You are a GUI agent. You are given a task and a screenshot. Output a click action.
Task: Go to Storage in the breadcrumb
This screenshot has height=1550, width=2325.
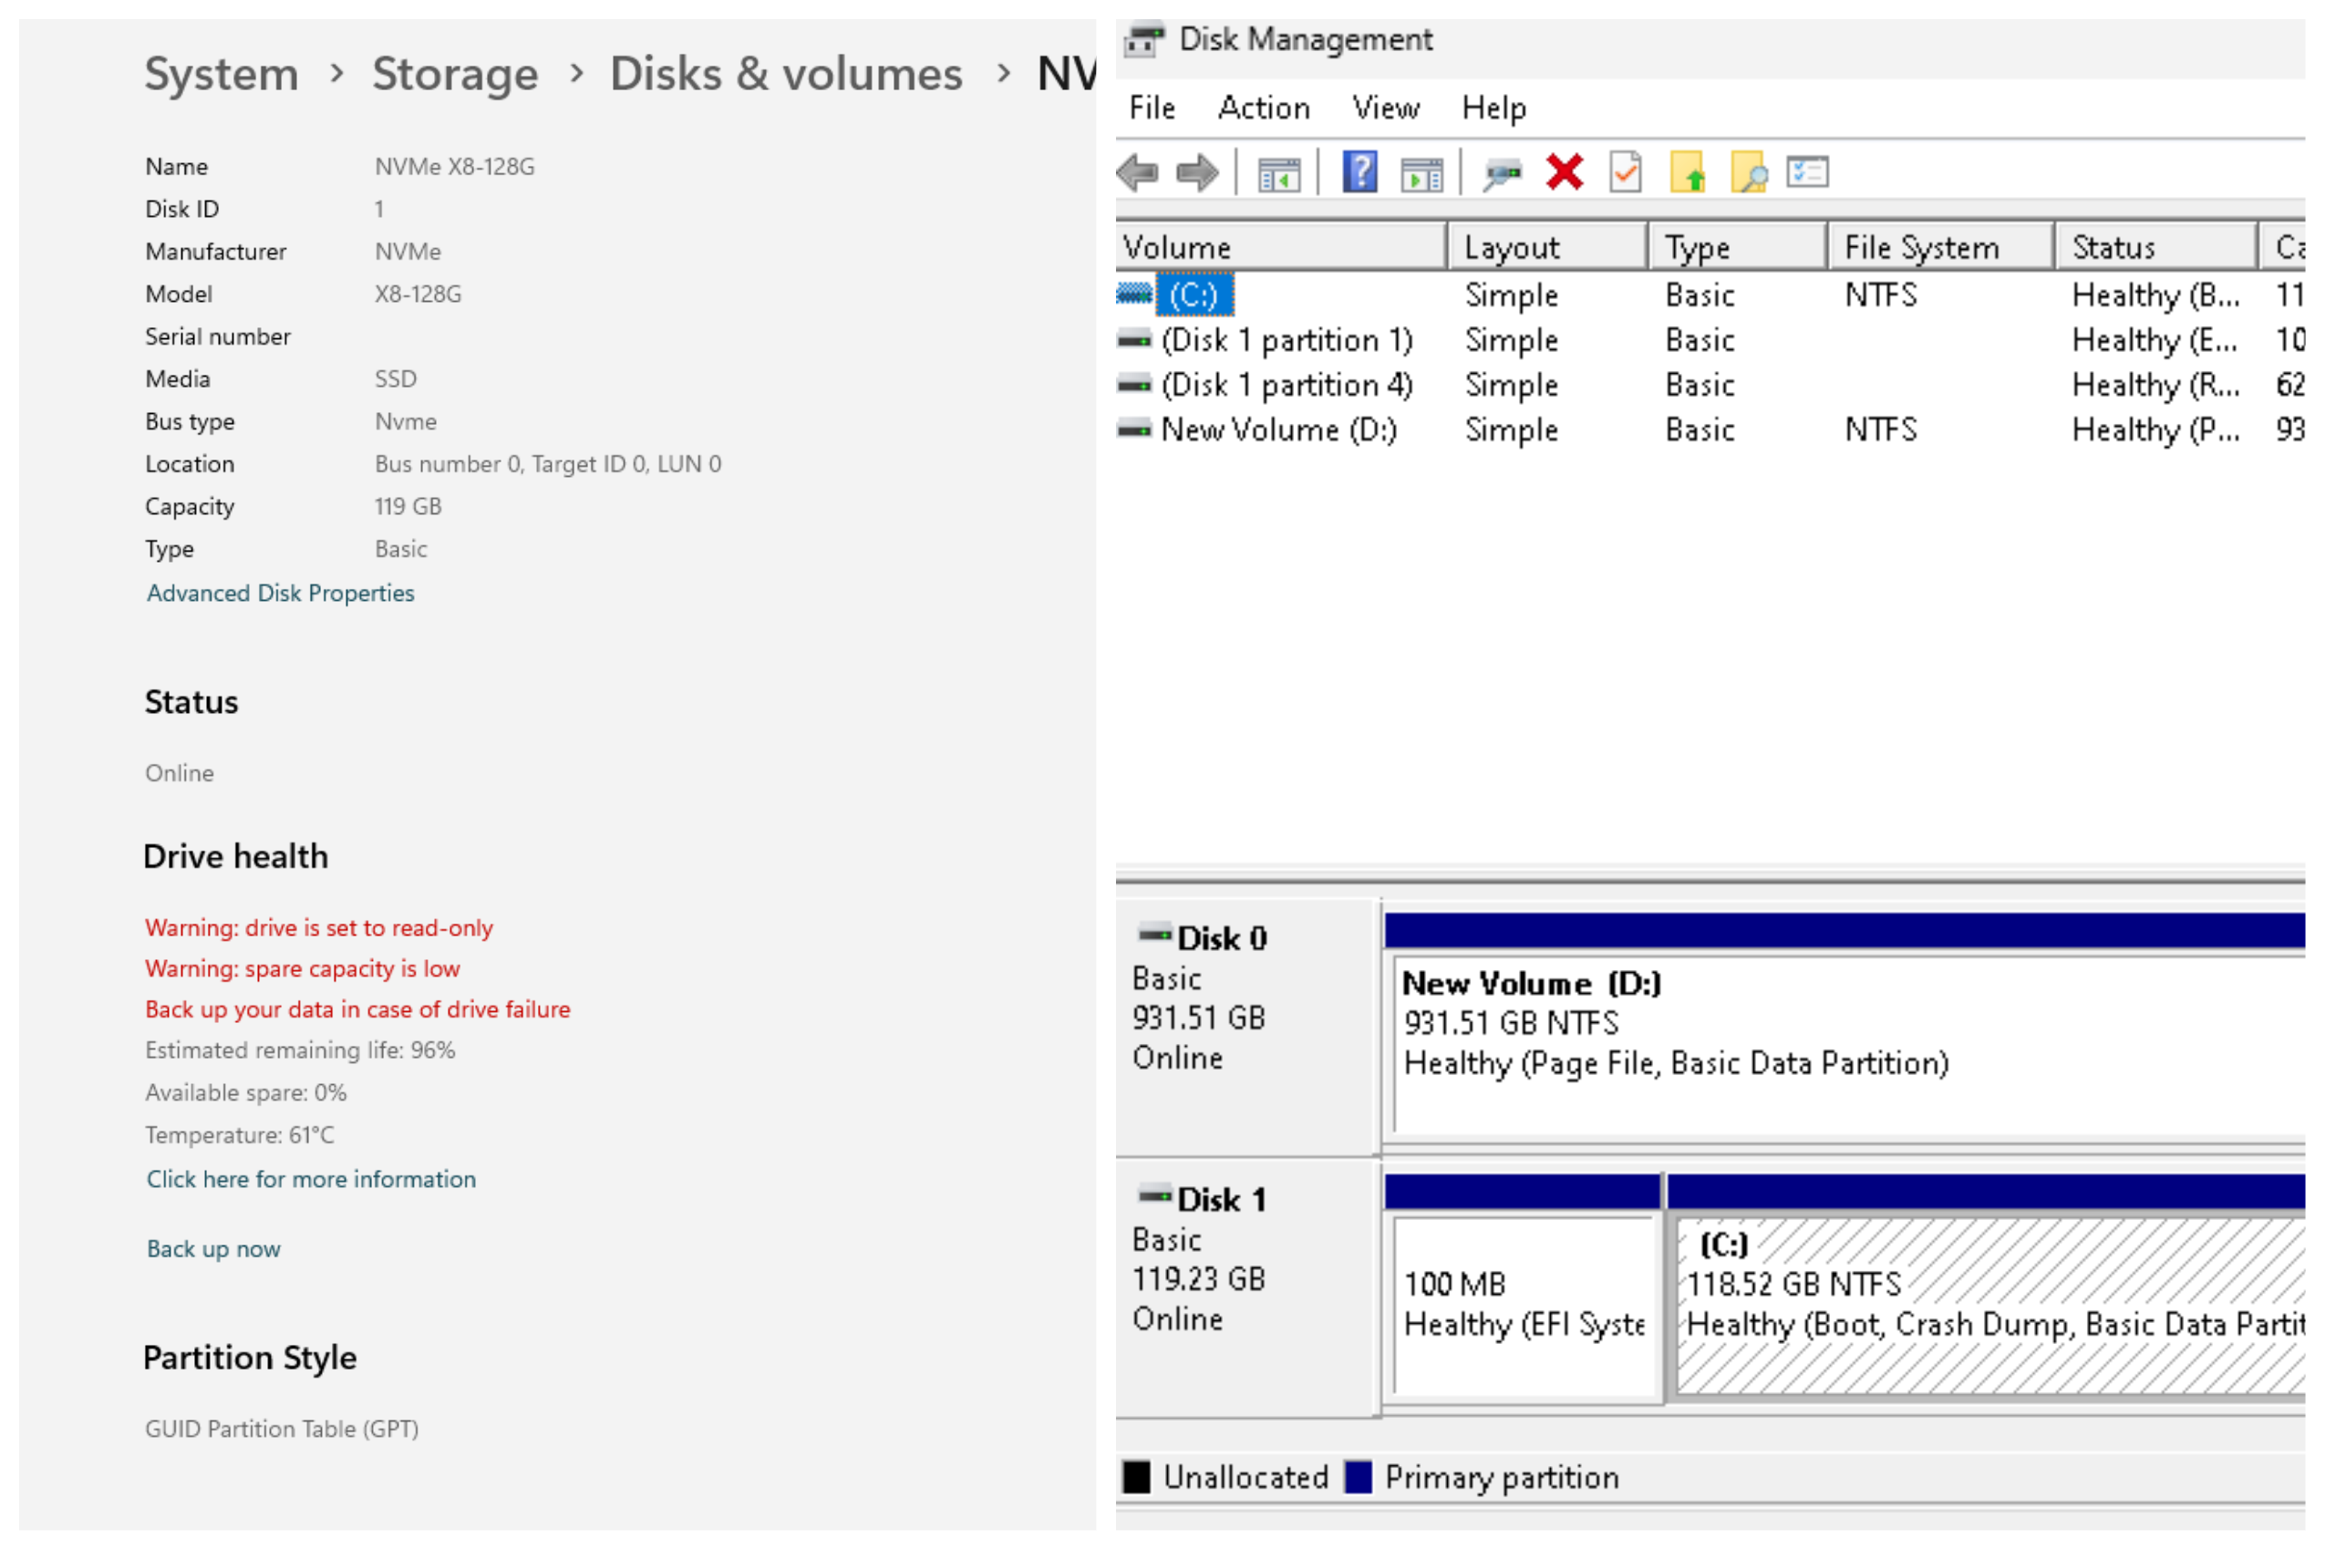[x=455, y=74]
